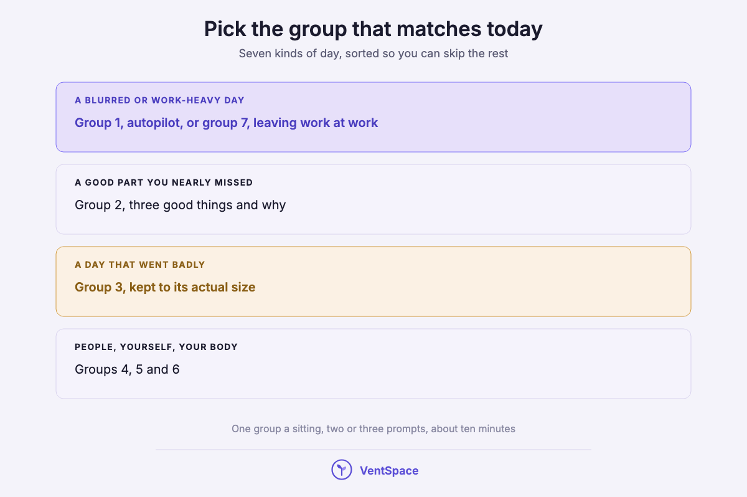Pick "Group 3, kept to its actual size"
Viewport: 747px width, 497px height.
pyautogui.click(x=165, y=287)
